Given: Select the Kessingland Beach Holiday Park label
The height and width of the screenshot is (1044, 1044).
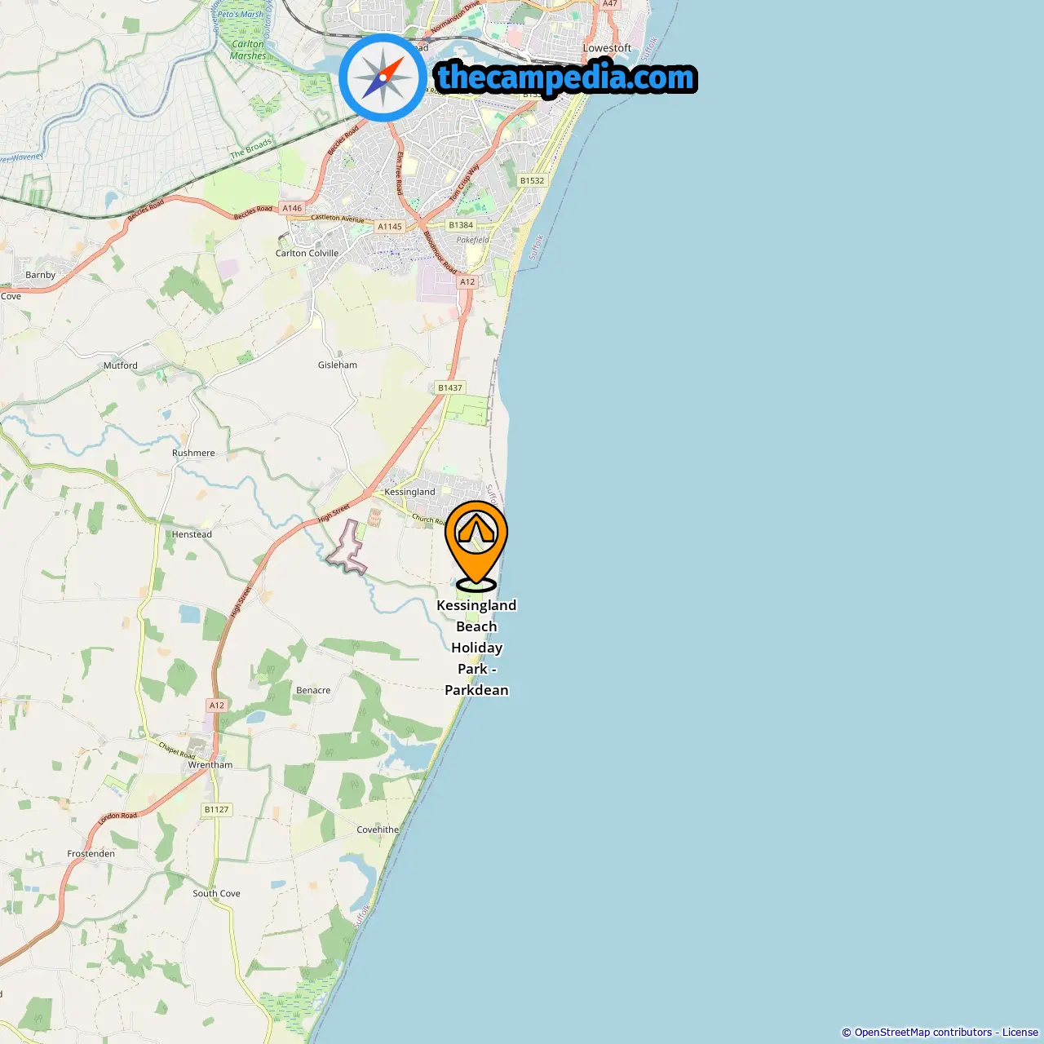Looking at the screenshot, I should (476, 648).
